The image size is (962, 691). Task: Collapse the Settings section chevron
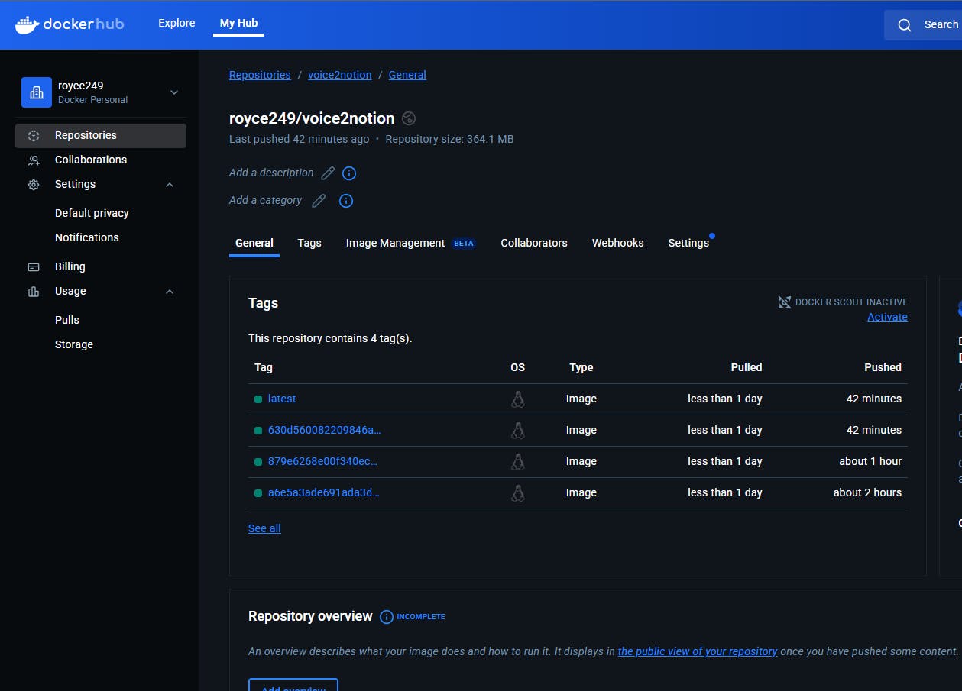click(170, 185)
